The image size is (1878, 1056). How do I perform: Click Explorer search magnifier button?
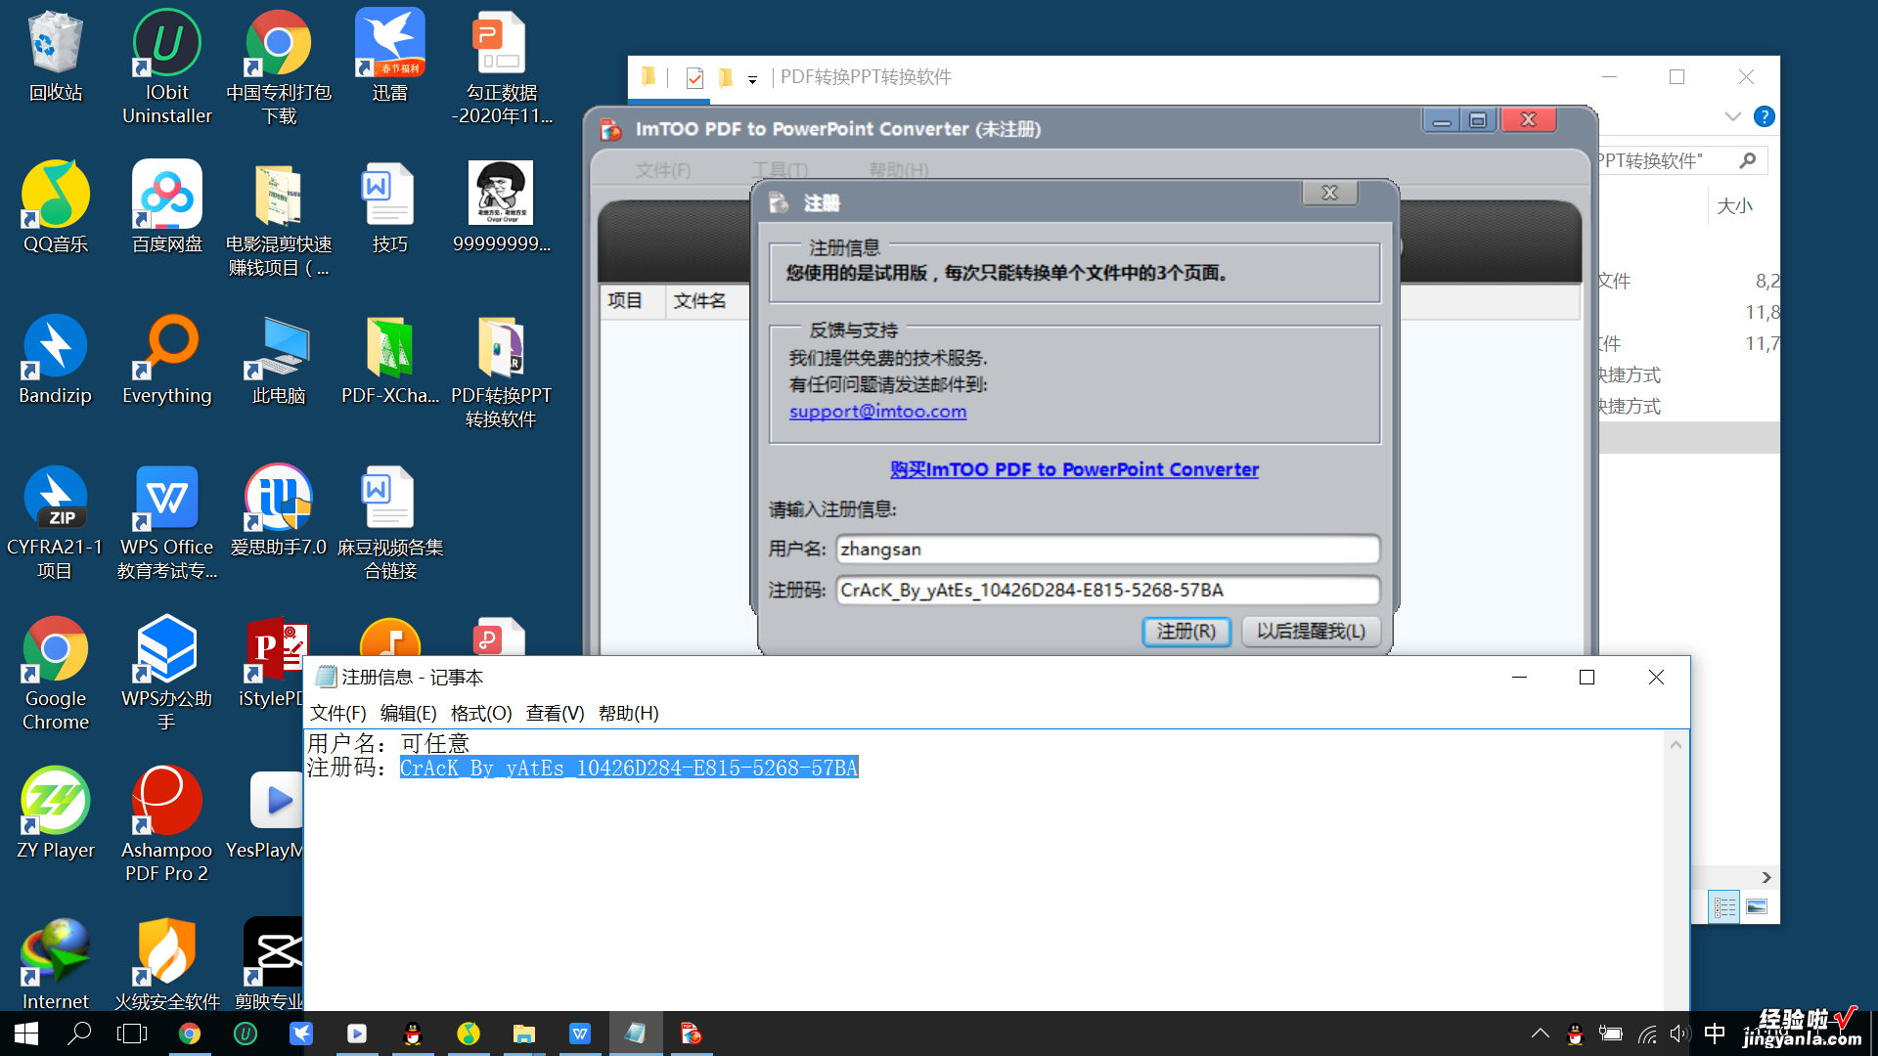coord(1748,160)
